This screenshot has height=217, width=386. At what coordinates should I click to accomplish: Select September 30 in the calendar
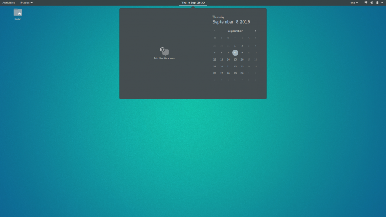242,73
